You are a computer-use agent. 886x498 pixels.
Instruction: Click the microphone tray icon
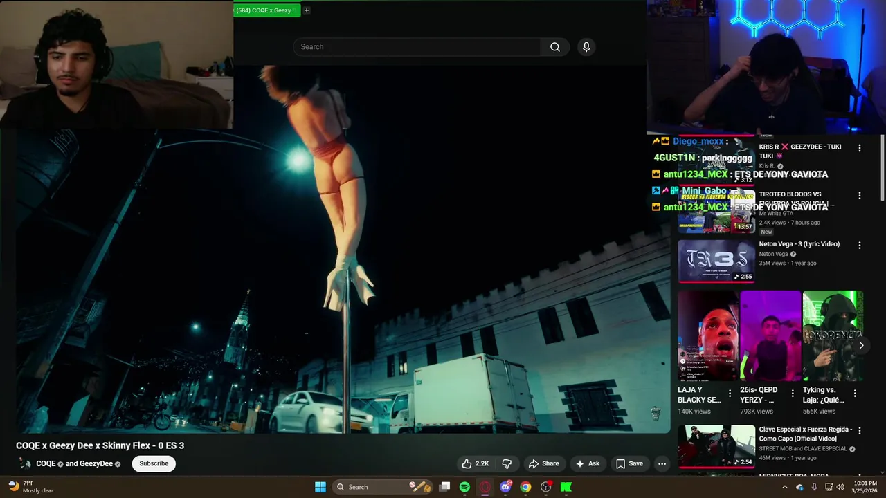tap(814, 487)
